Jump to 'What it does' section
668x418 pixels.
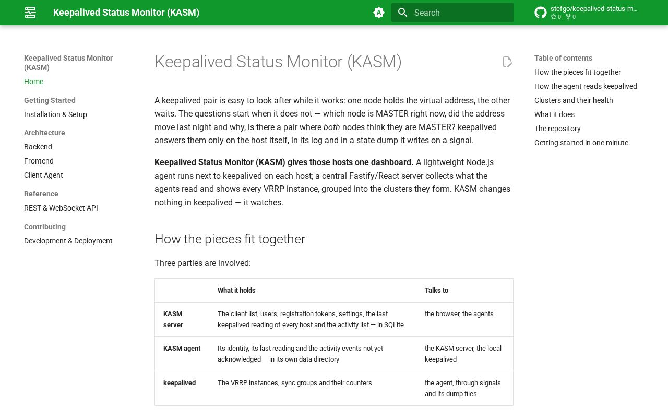point(554,114)
